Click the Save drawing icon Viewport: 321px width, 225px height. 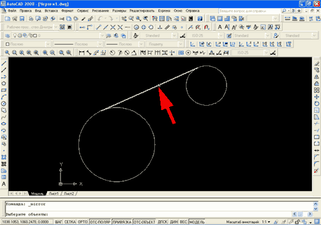(x=22, y=19)
